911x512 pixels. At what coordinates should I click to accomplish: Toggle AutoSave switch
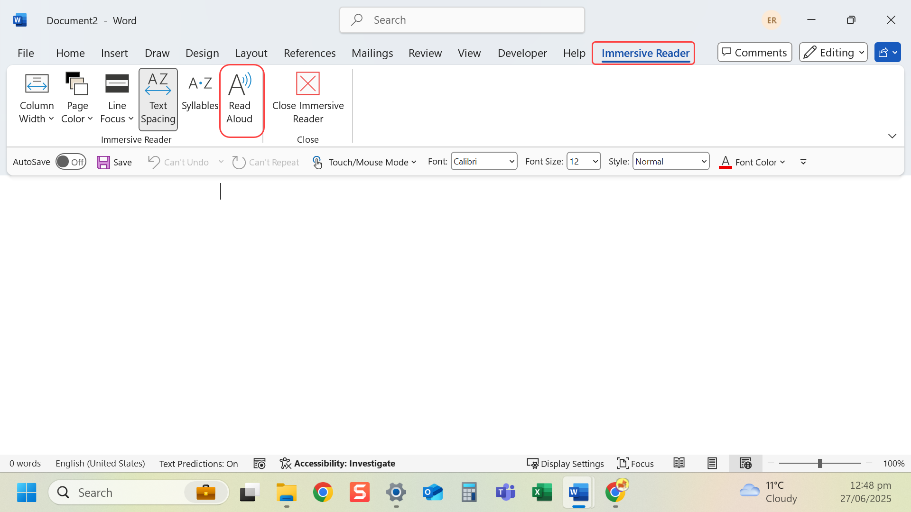71,162
